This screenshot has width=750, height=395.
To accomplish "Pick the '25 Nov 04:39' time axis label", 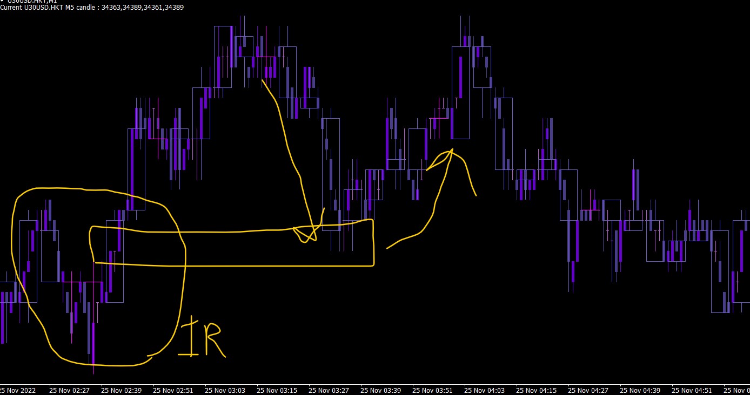I will [641, 390].
